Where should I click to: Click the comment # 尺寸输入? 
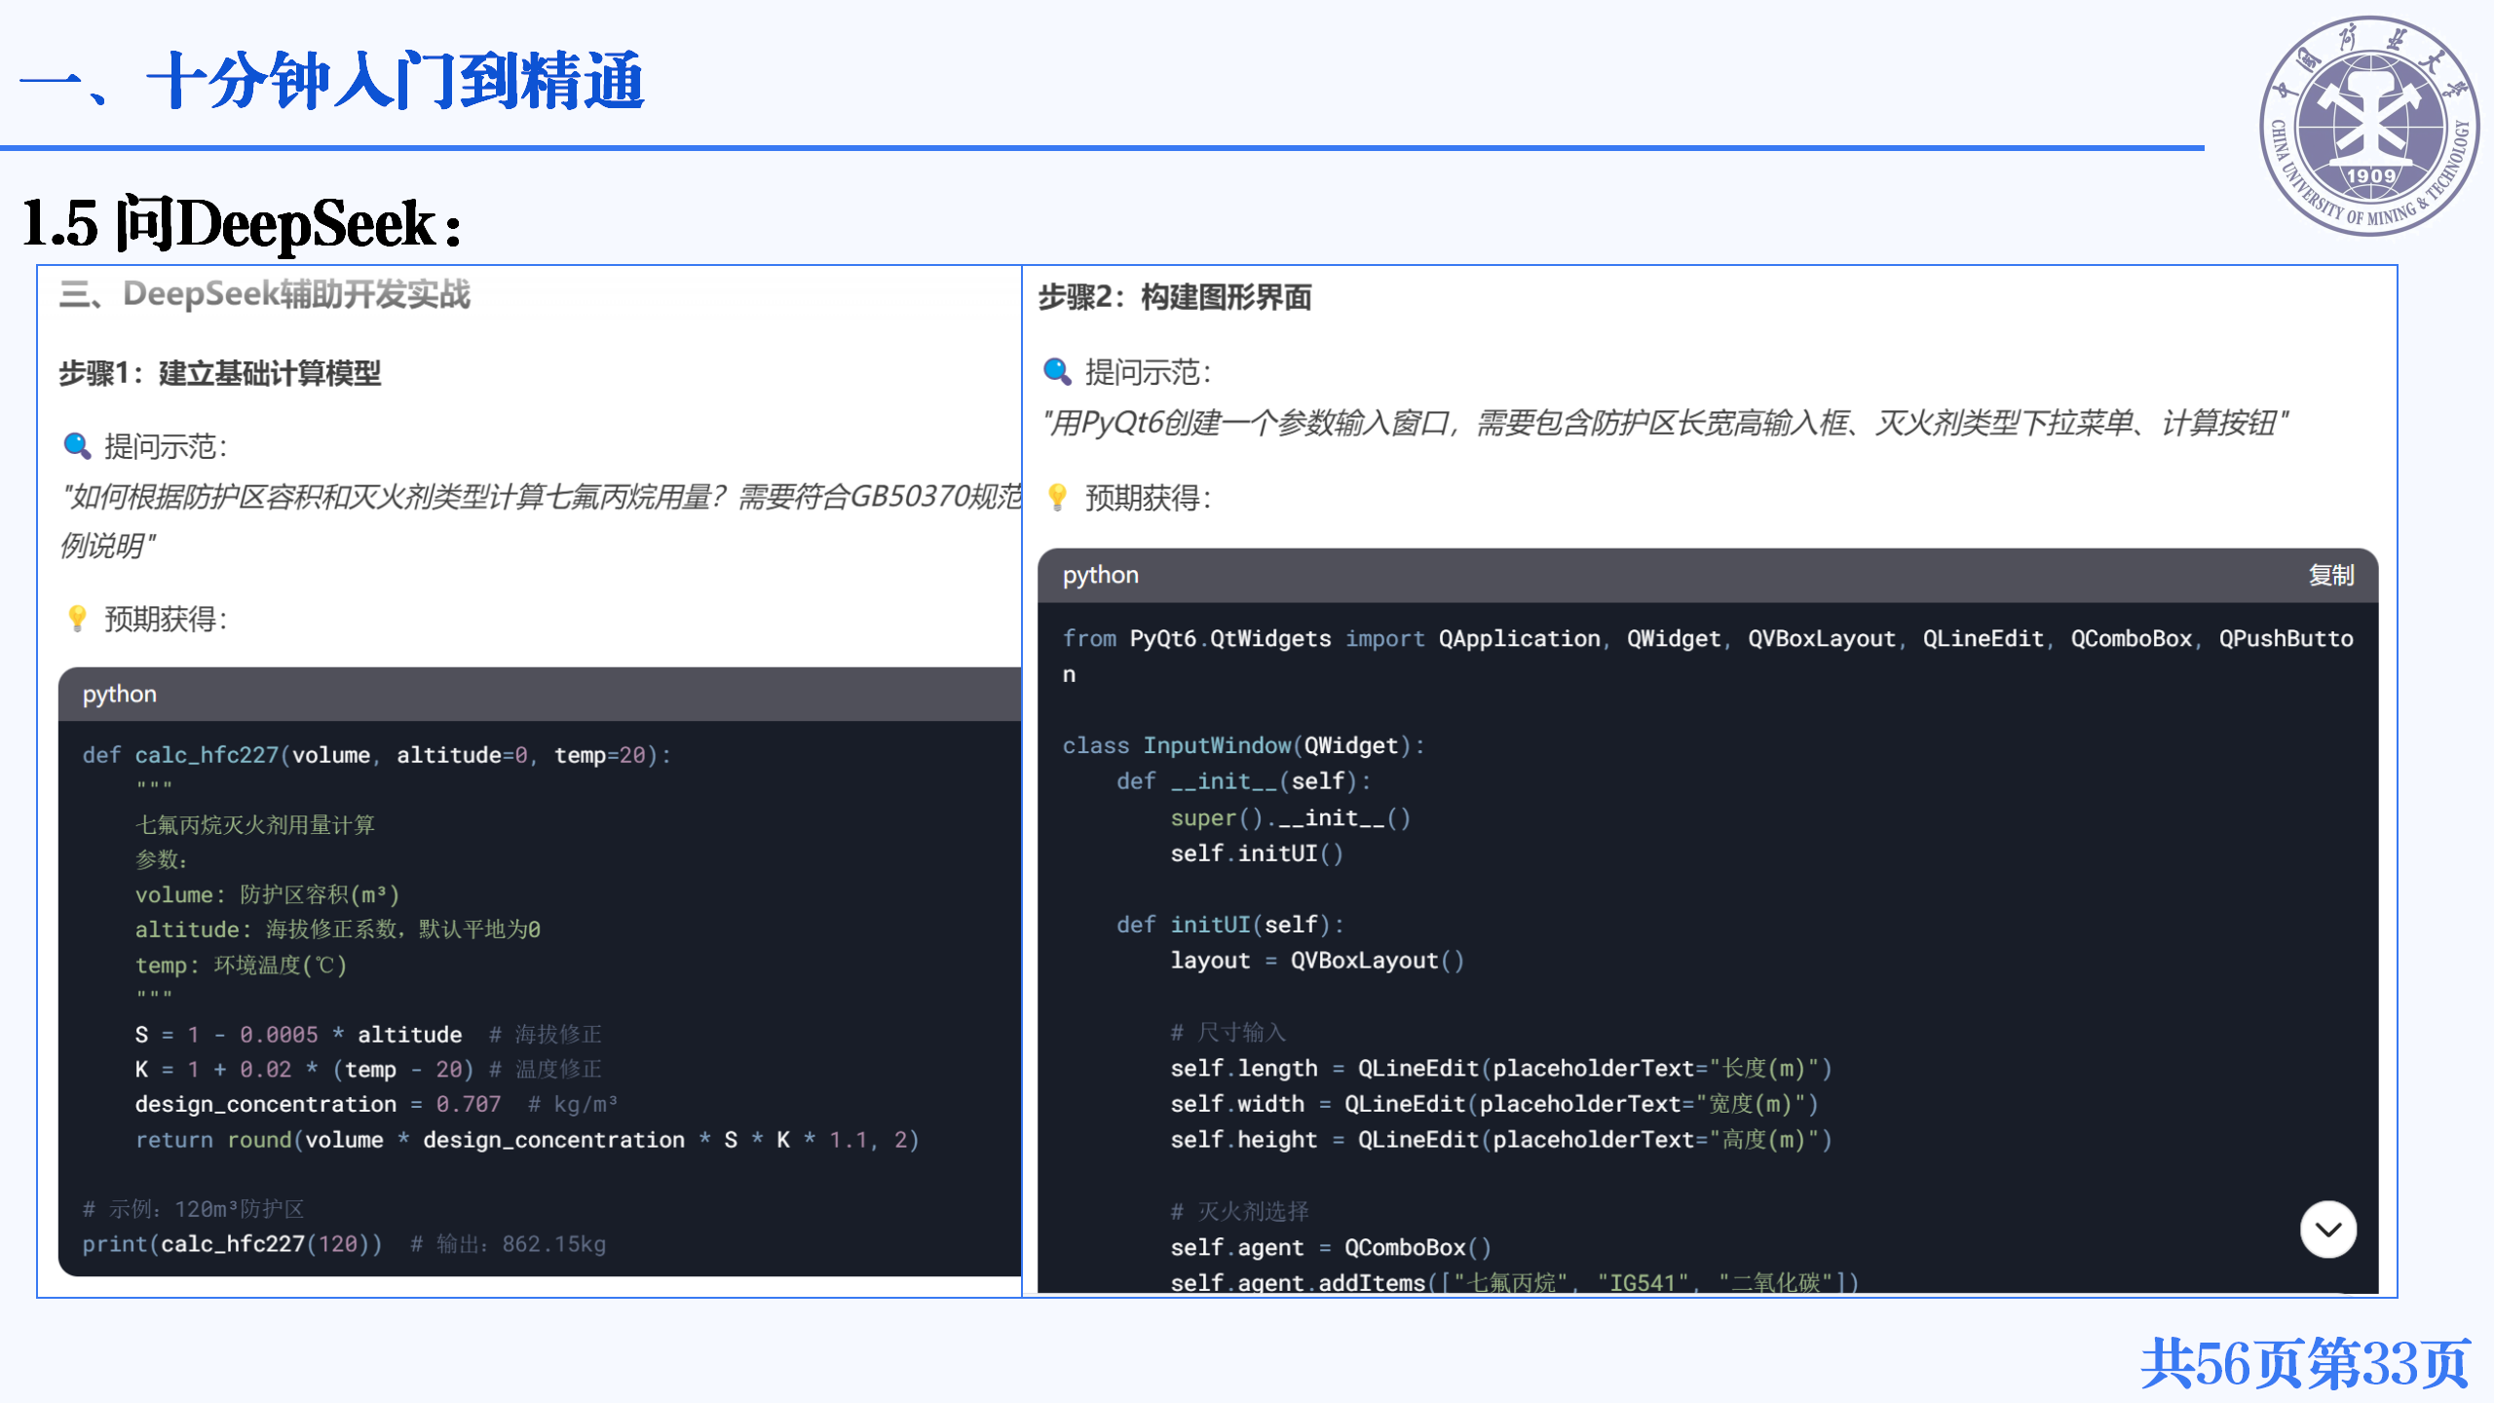(x=1228, y=1032)
